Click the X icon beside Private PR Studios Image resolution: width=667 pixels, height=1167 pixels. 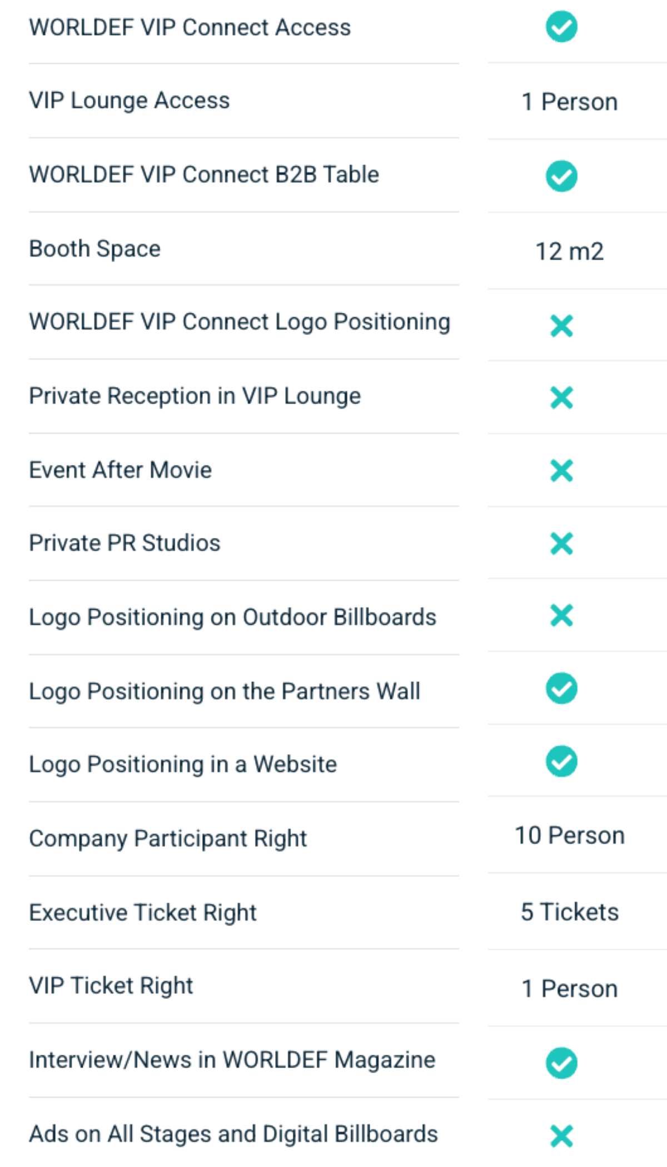tap(561, 543)
